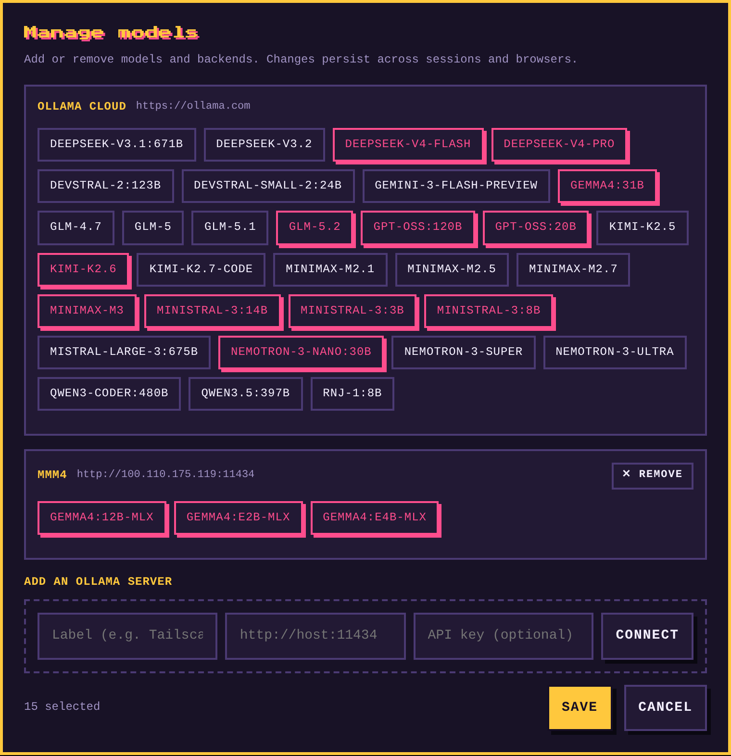
Task: Select the MINIMAX-M2.1 model
Action: [x=330, y=269]
